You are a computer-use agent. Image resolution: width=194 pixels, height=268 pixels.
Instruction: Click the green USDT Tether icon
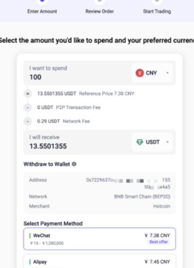[140, 142]
